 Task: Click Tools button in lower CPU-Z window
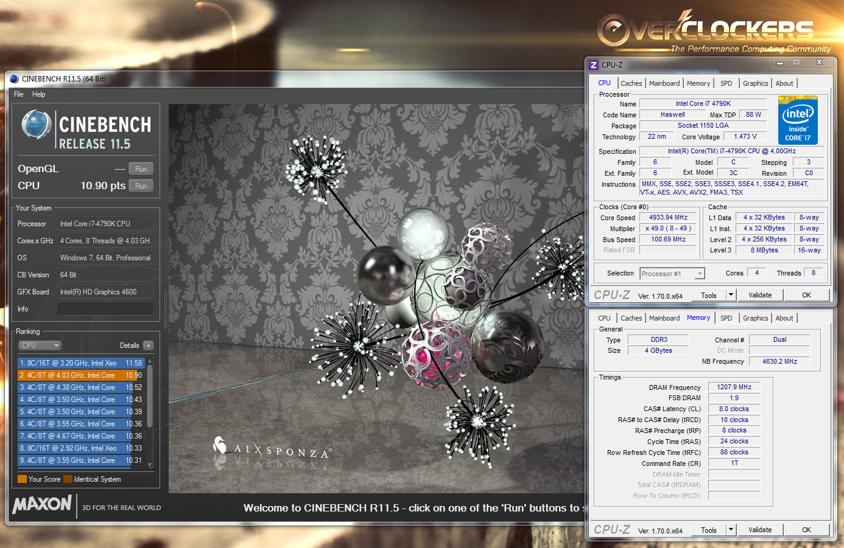709,530
